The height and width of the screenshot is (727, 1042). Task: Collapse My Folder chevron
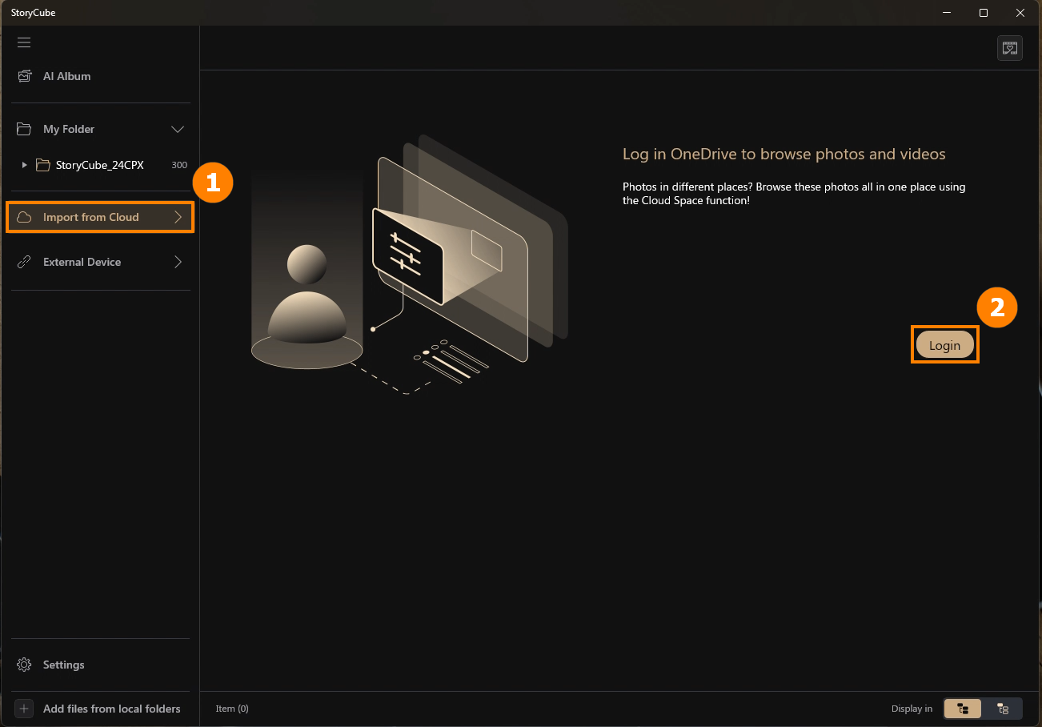[x=178, y=129]
